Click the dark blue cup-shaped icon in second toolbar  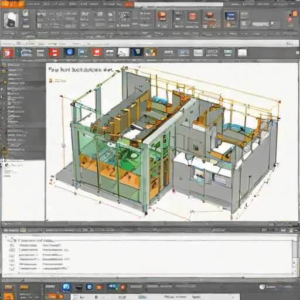pyautogui.click(x=138, y=52)
